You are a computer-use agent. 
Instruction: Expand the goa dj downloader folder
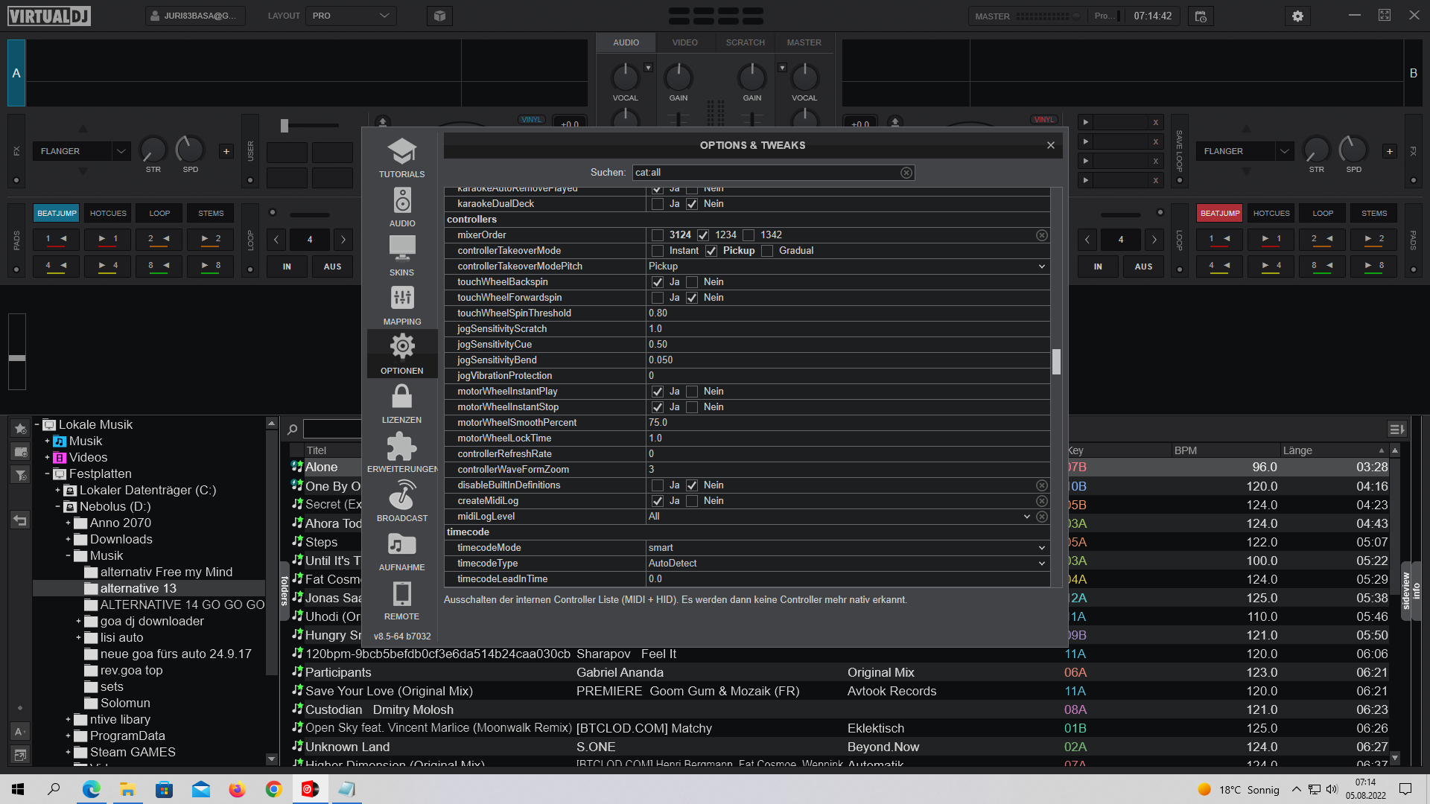point(78,622)
